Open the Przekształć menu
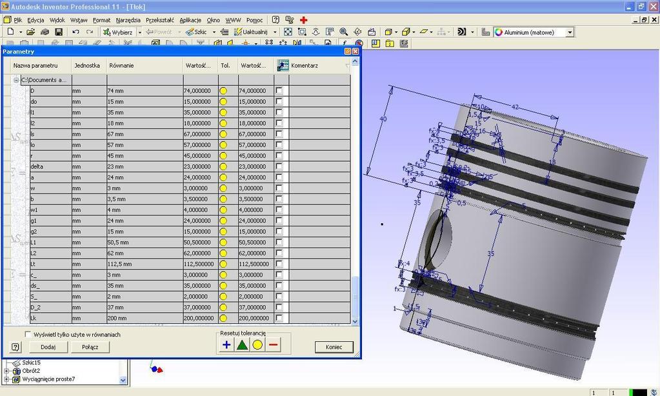The height and width of the screenshot is (396, 660). pos(160,20)
